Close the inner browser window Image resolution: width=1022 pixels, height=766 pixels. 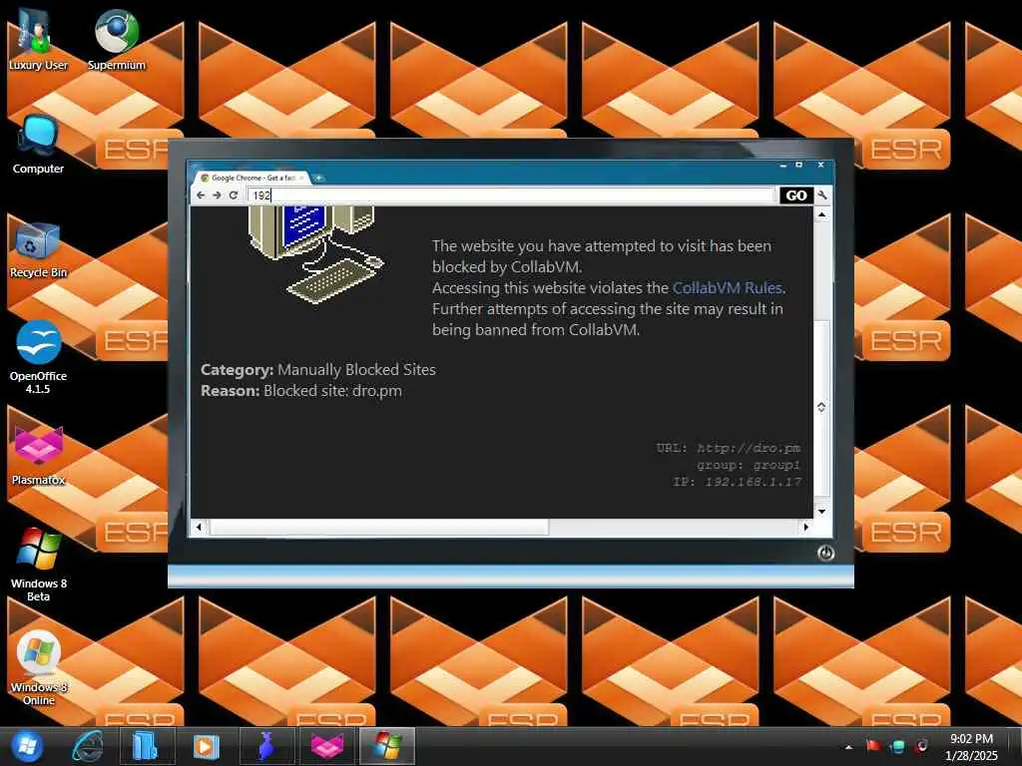tap(820, 166)
